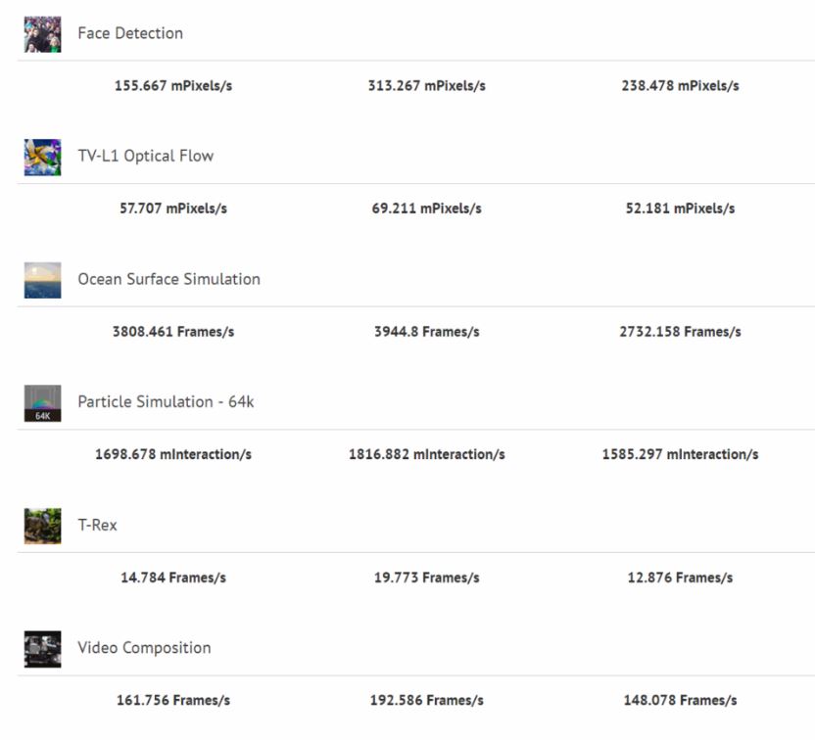Image resolution: width=815 pixels, height=740 pixels.
Task: Select the 1585.297 mInteraction/s score
Action: coord(680,454)
